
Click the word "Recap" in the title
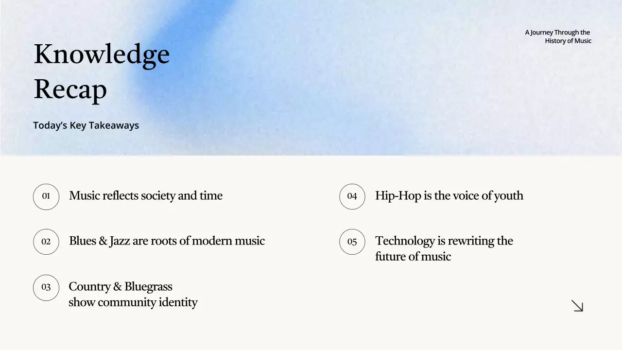[70, 89]
